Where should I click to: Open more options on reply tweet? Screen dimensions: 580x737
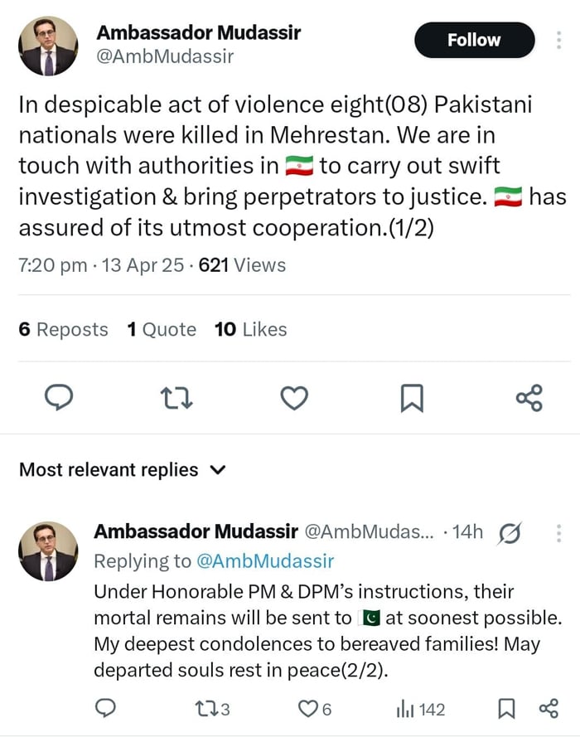pos(558,533)
